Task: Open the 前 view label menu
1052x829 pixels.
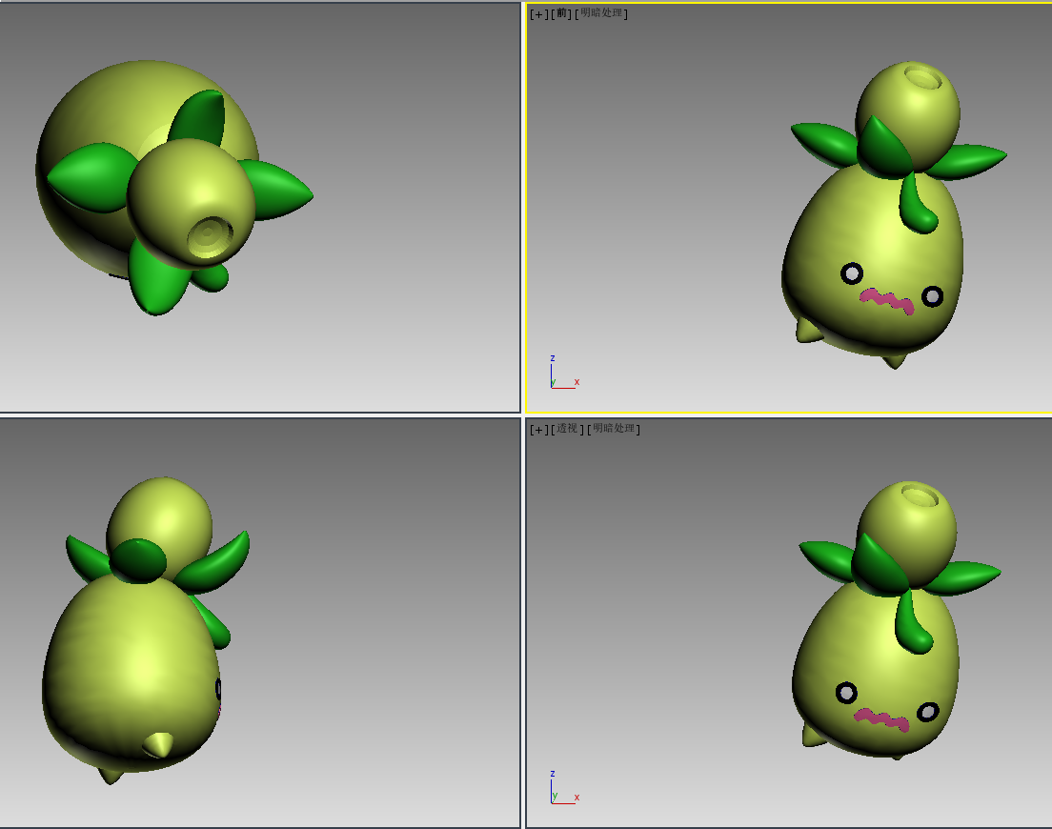Action: tap(561, 13)
